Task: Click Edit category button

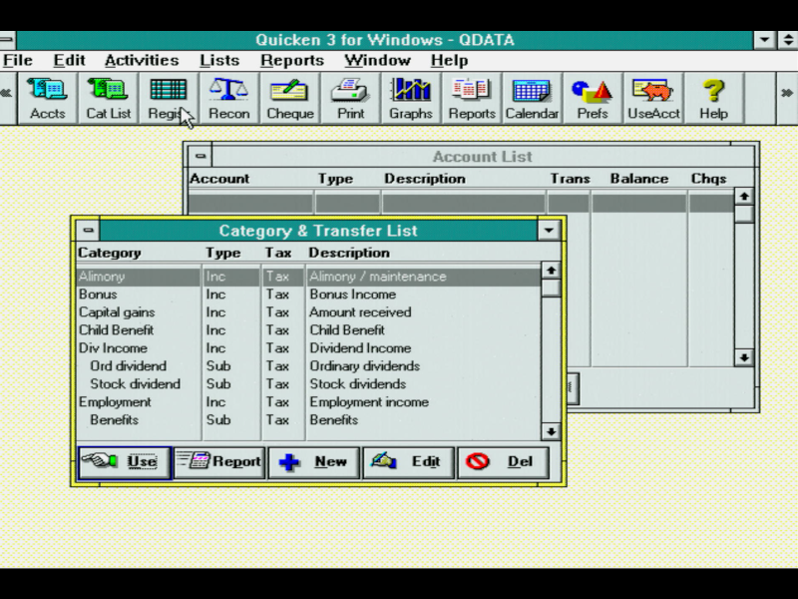Action: [x=409, y=462]
